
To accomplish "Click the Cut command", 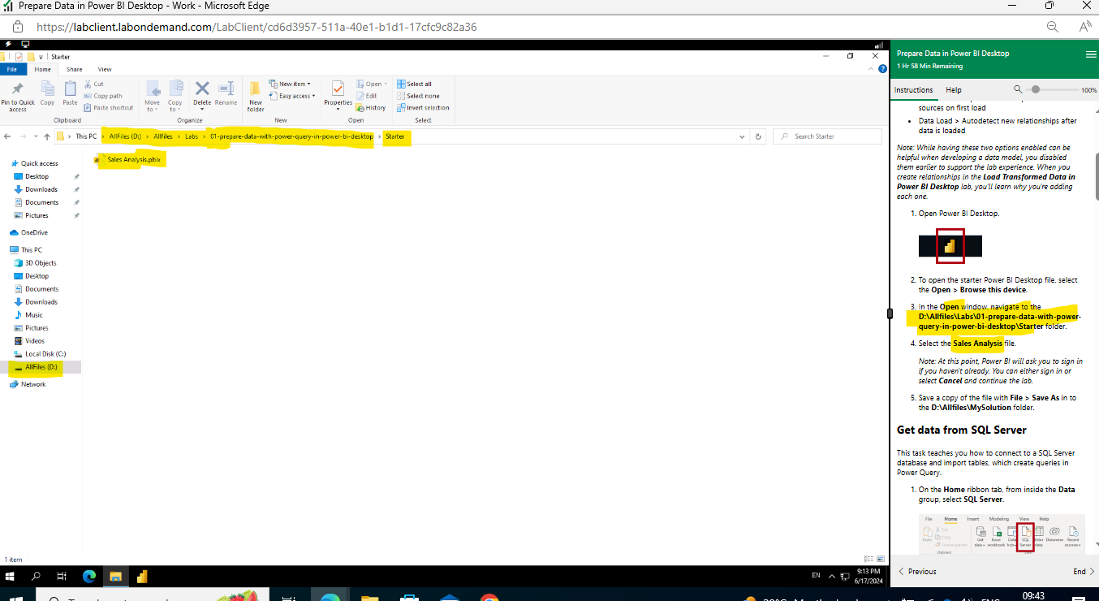I will pos(93,84).
